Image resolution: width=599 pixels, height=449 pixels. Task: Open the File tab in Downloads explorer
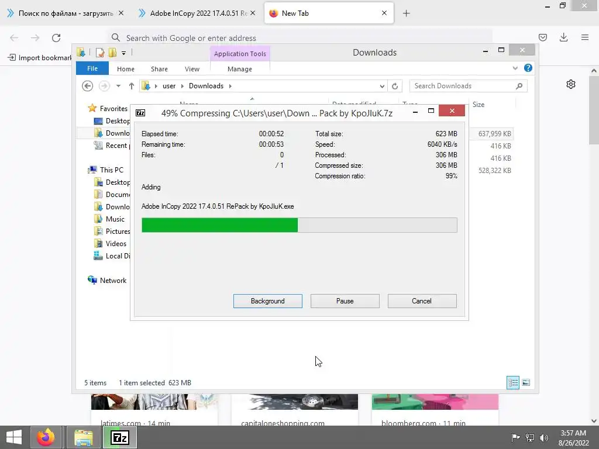(92, 68)
